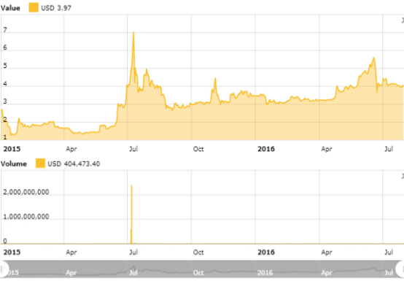Click the Oct axis label under Value chart

click(x=198, y=149)
